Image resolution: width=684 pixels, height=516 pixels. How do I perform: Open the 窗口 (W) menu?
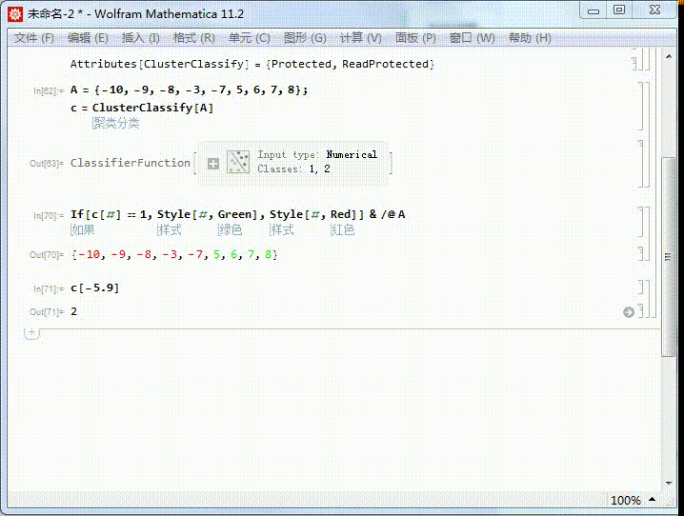pos(472,38)
